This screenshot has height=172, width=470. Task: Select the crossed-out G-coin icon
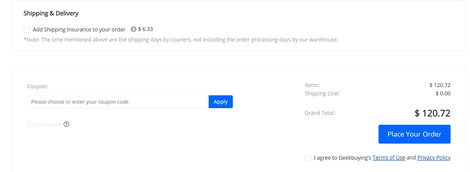[30, 124]
